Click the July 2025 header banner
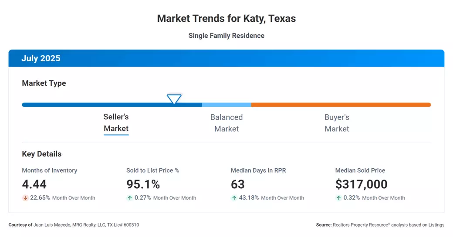This screenshot has height=237, width=453. [x=226, y=58]
